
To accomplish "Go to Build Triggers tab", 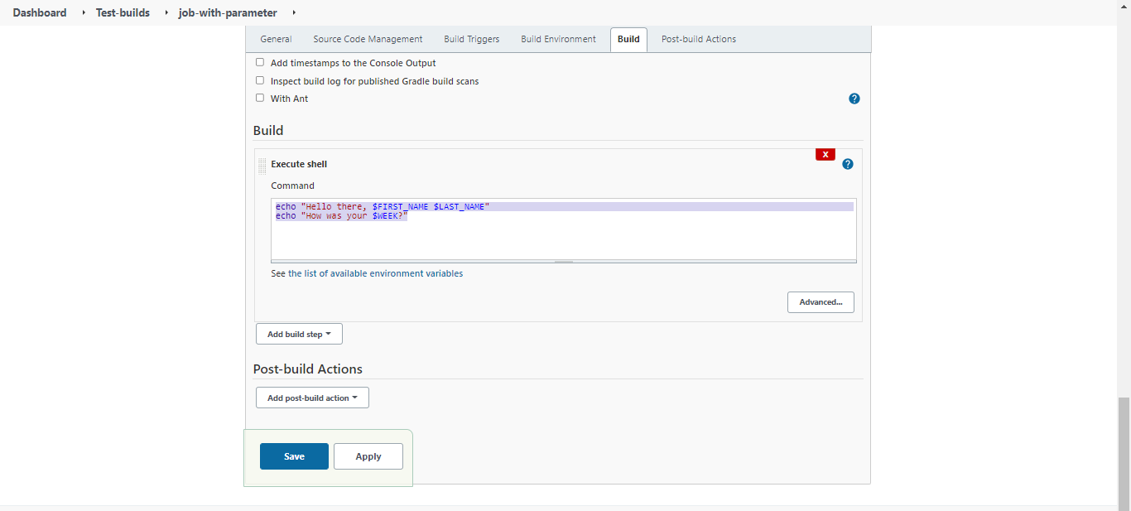I will click(472, 39).
